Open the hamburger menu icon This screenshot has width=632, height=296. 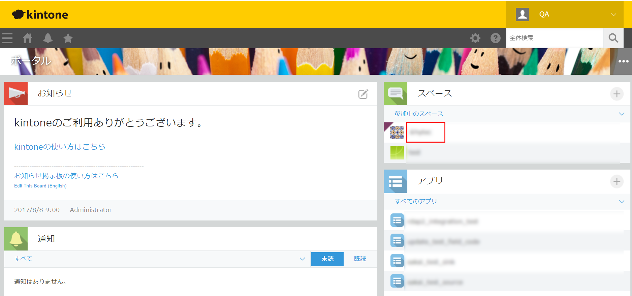coord(7,38)
